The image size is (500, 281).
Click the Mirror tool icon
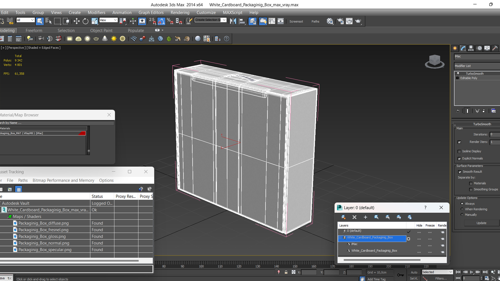pos(233,21)
